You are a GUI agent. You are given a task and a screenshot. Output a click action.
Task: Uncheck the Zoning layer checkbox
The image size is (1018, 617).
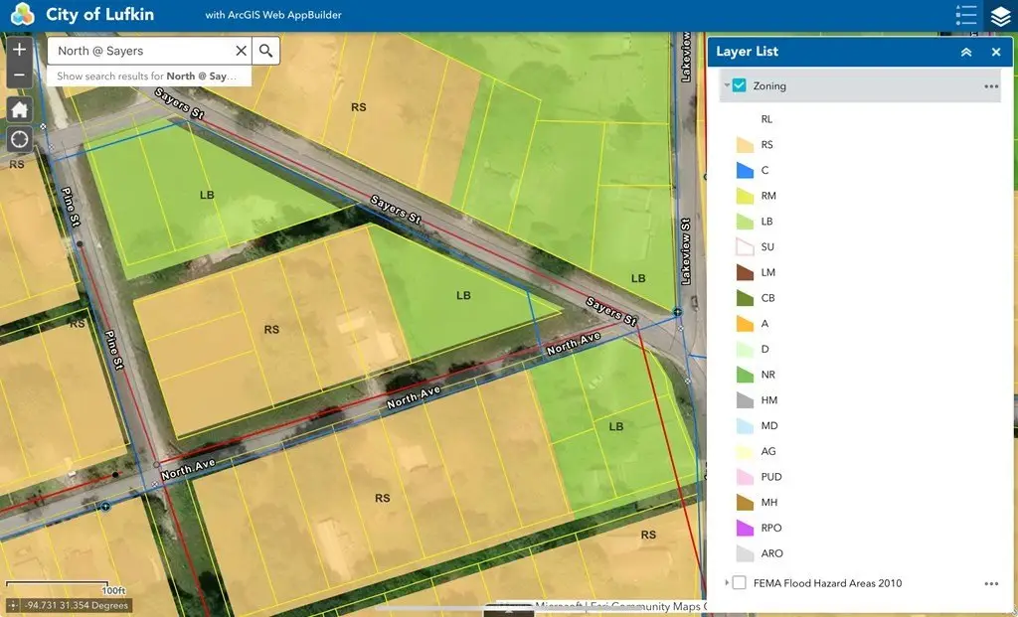740,86
